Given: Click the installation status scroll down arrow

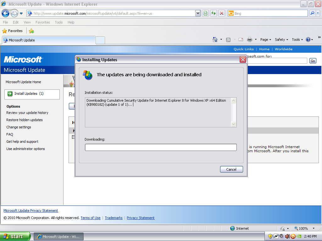Looking at the screenshot, I should (x=234, y=124).
